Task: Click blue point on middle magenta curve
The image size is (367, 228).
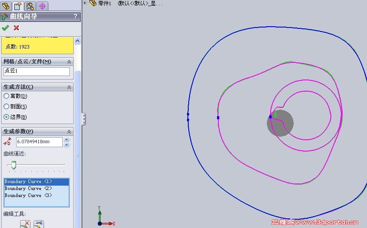Action: pos(218,118)
